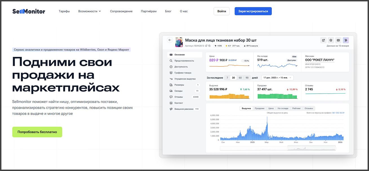Switch chart to the Цена tab
Image resolution: width=369 pixels, height=171 pixels.
click(x=271, y=108)
